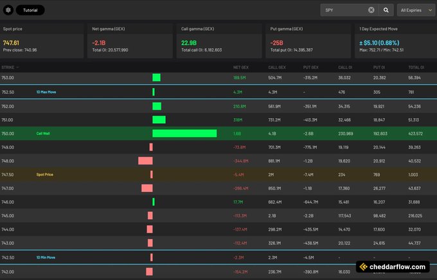
Task: Click call GEX value 4.1B
Action: pyautogui.click(x=272, y=134)
